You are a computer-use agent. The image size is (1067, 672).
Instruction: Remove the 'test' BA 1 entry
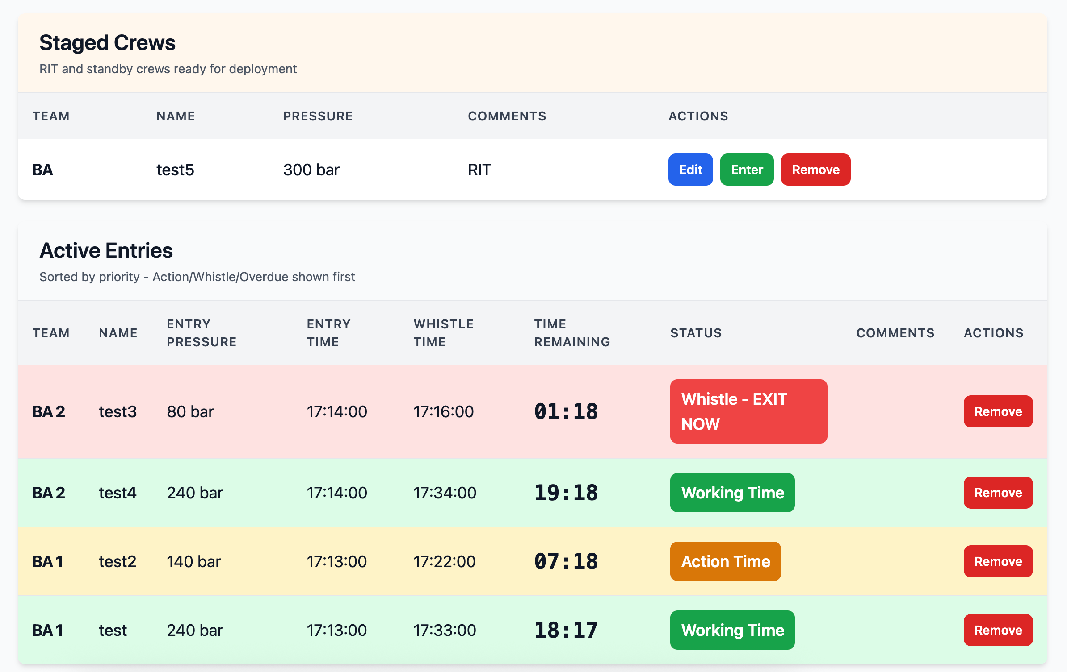pyautogui.click(x=997, y=630)
